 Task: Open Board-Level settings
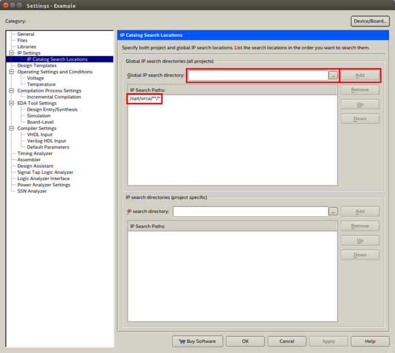click(x=40, y=122)
